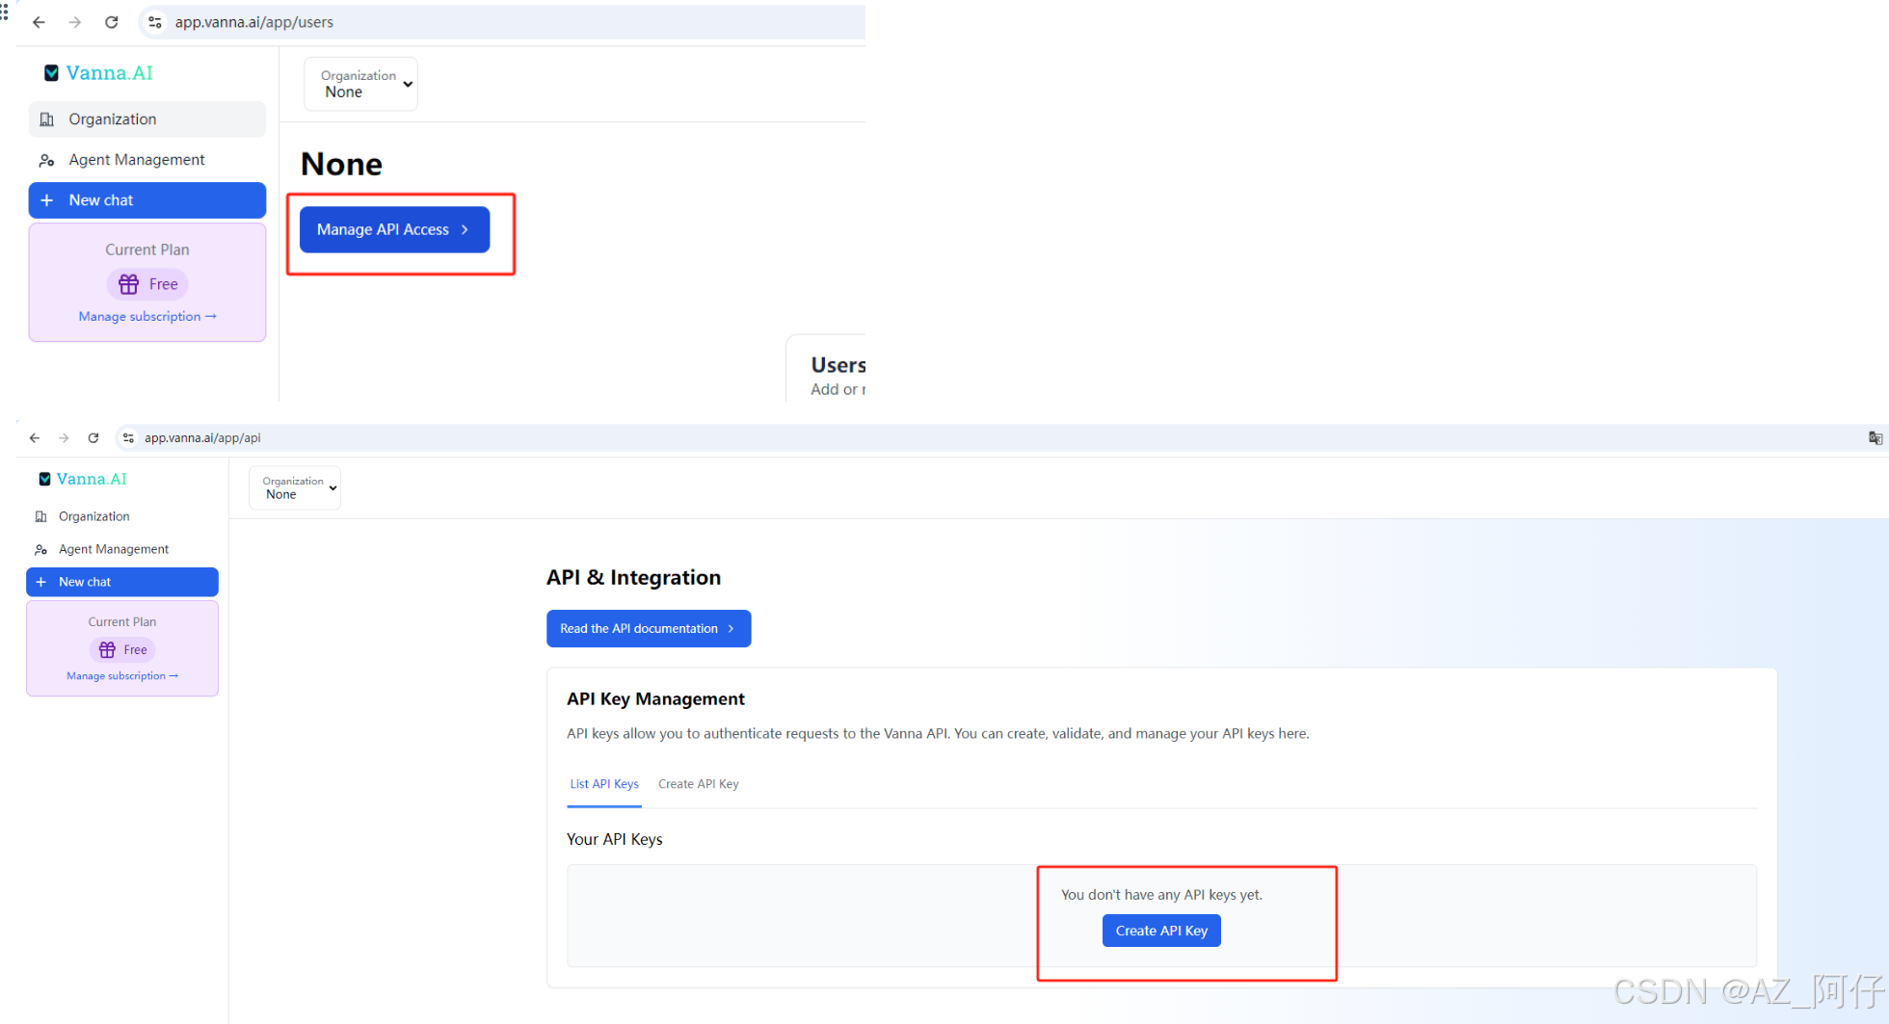
Task: Switch to List API Keys tab
Action: point(604,784)
